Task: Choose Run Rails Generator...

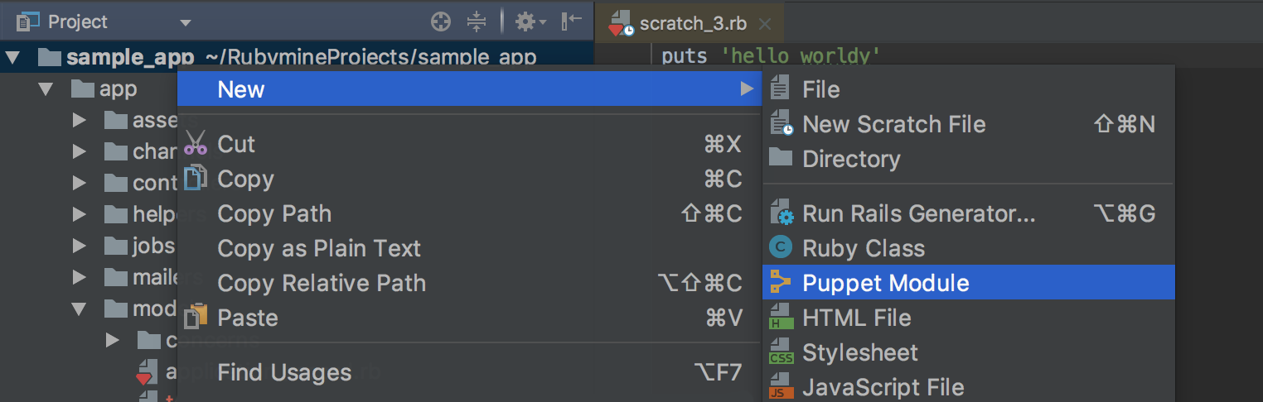Action: [969, 213]
